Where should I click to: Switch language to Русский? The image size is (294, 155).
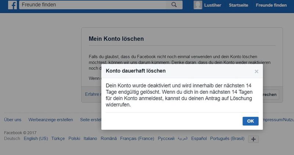[x=166, y=139]
